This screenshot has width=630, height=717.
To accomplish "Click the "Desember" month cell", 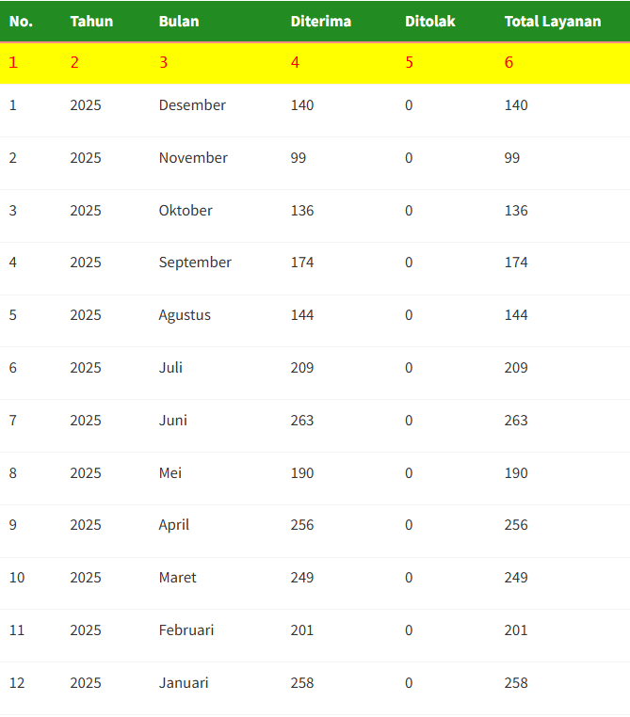I will (x=192, y=105).
